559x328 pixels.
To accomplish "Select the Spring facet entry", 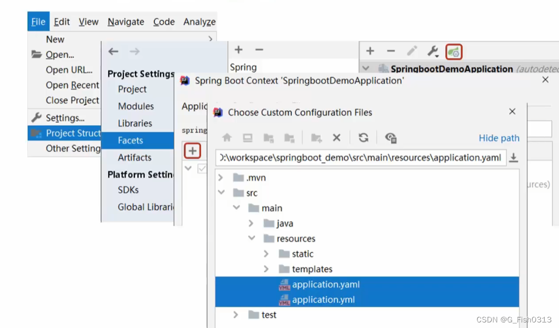I will point(243,67).
